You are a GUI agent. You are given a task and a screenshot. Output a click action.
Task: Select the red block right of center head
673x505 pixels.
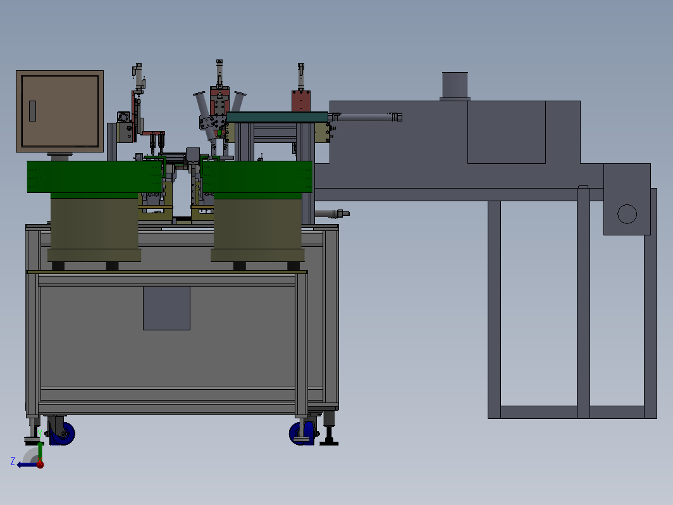301,101
